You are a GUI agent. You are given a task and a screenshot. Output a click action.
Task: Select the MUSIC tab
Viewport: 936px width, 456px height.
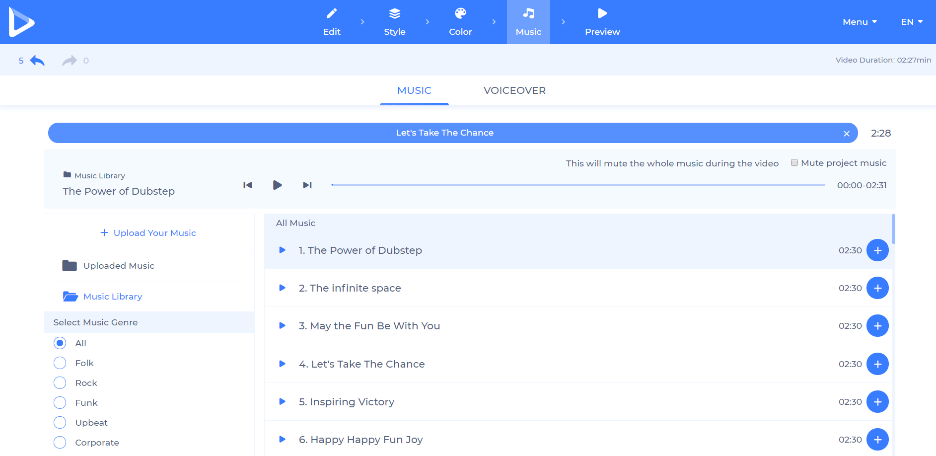coord(414,90)
